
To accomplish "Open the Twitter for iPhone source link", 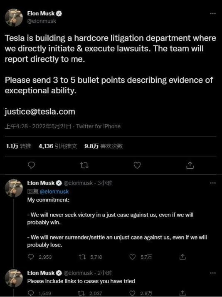I will point(99,126).
